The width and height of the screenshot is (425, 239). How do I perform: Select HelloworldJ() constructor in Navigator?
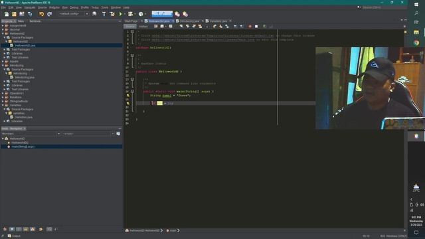click(19, 143)
